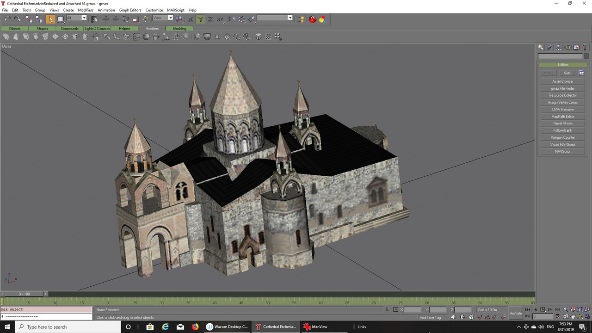
Task: Open Time Configuration icon
Action: tap(559, 317)
